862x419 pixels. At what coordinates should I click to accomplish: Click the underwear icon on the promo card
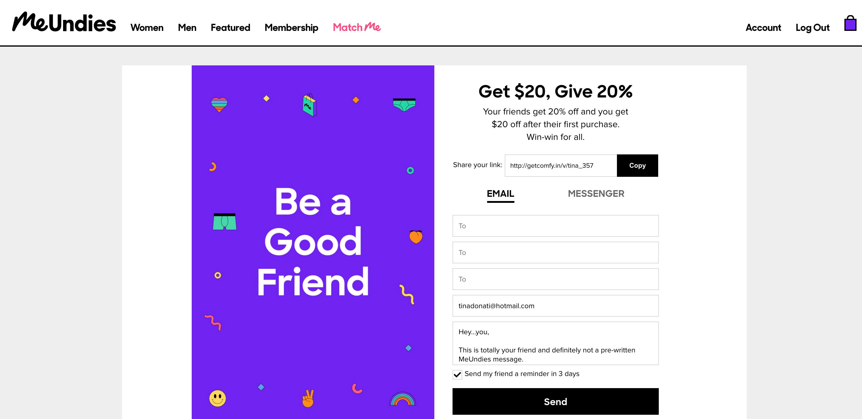pyautogui.click(x=404, y=103)
